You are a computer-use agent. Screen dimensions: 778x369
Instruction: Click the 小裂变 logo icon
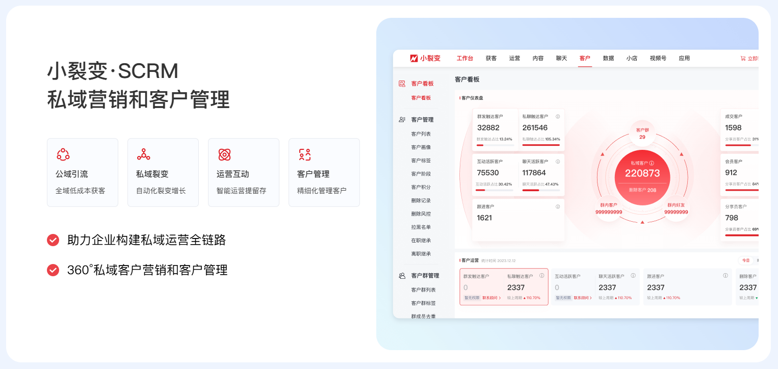click(x=414, y=59)
